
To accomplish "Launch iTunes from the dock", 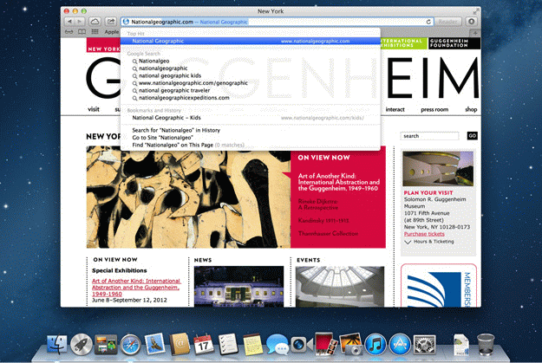I will click(x=375, y=344).
